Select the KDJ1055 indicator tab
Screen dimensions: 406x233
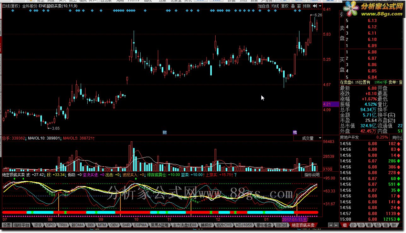pyautogui.click(x=244, y=225)
